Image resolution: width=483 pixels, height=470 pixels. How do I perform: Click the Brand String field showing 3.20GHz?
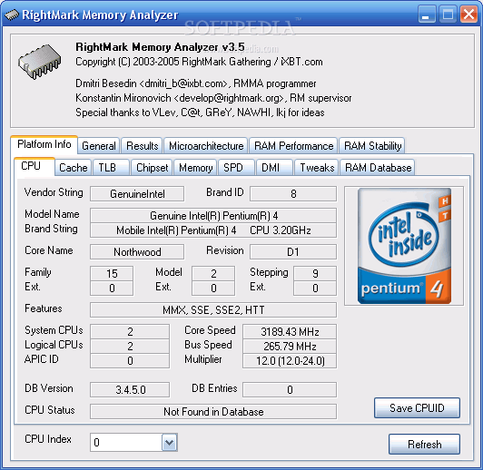coord(213,230)
